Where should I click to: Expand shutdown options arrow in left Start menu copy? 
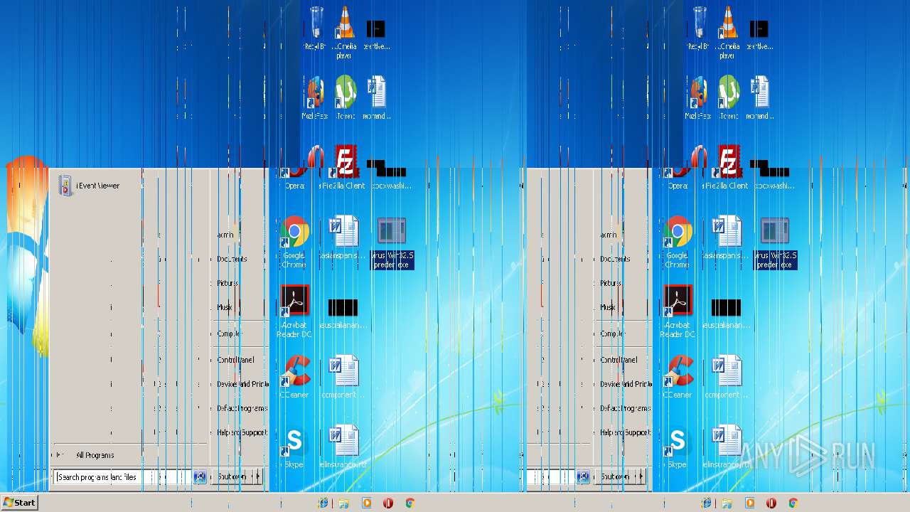[257, 476]
